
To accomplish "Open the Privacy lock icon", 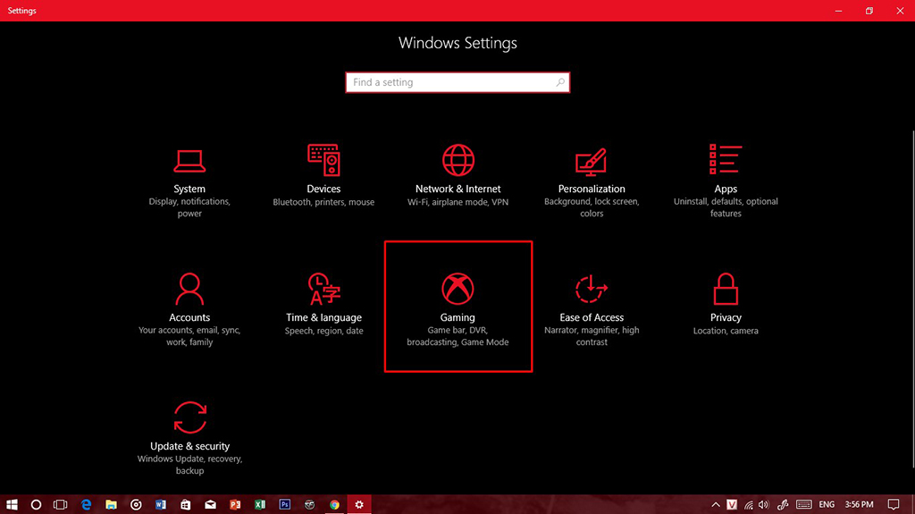I will pos(726,290).
